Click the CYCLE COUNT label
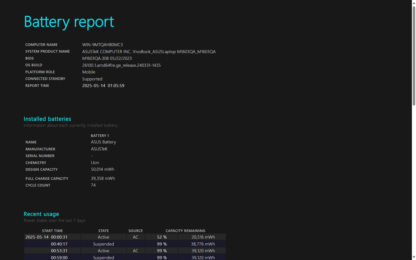This screenshot has width=416, height=260. coord(38,185)
